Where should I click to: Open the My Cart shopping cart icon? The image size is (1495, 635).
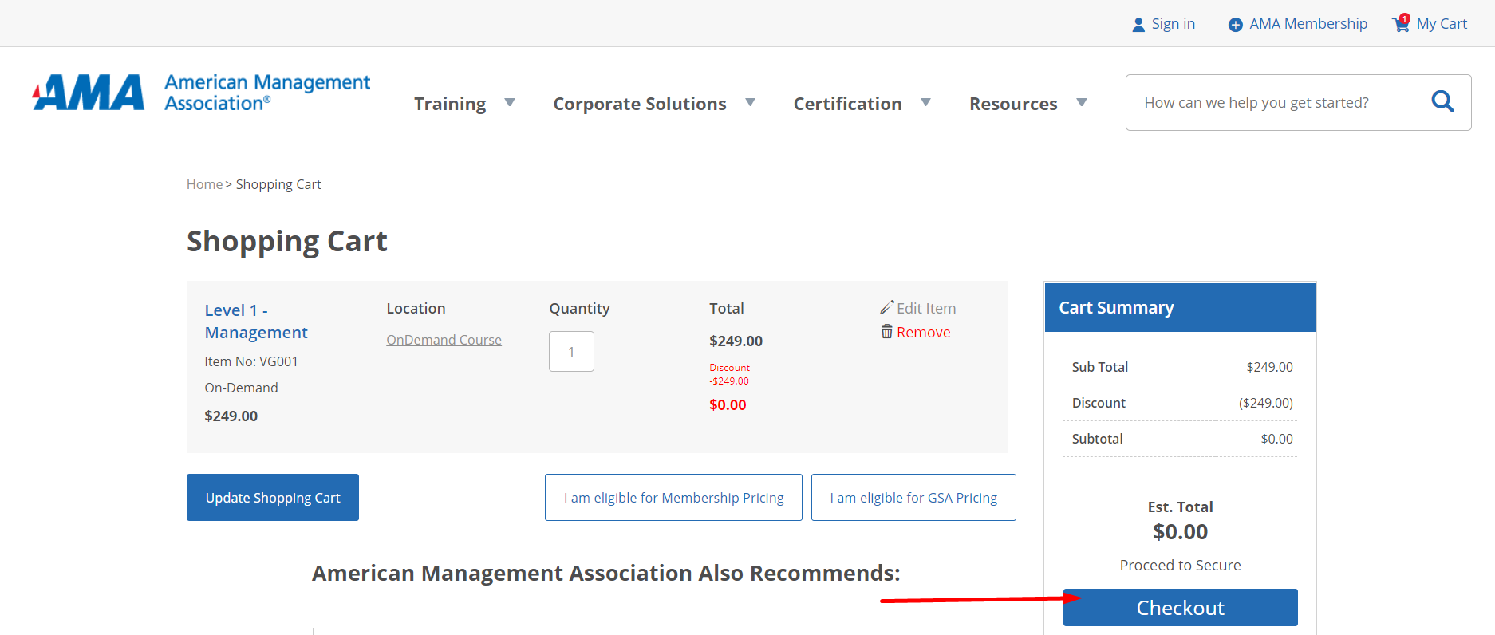click(1401, 23)
